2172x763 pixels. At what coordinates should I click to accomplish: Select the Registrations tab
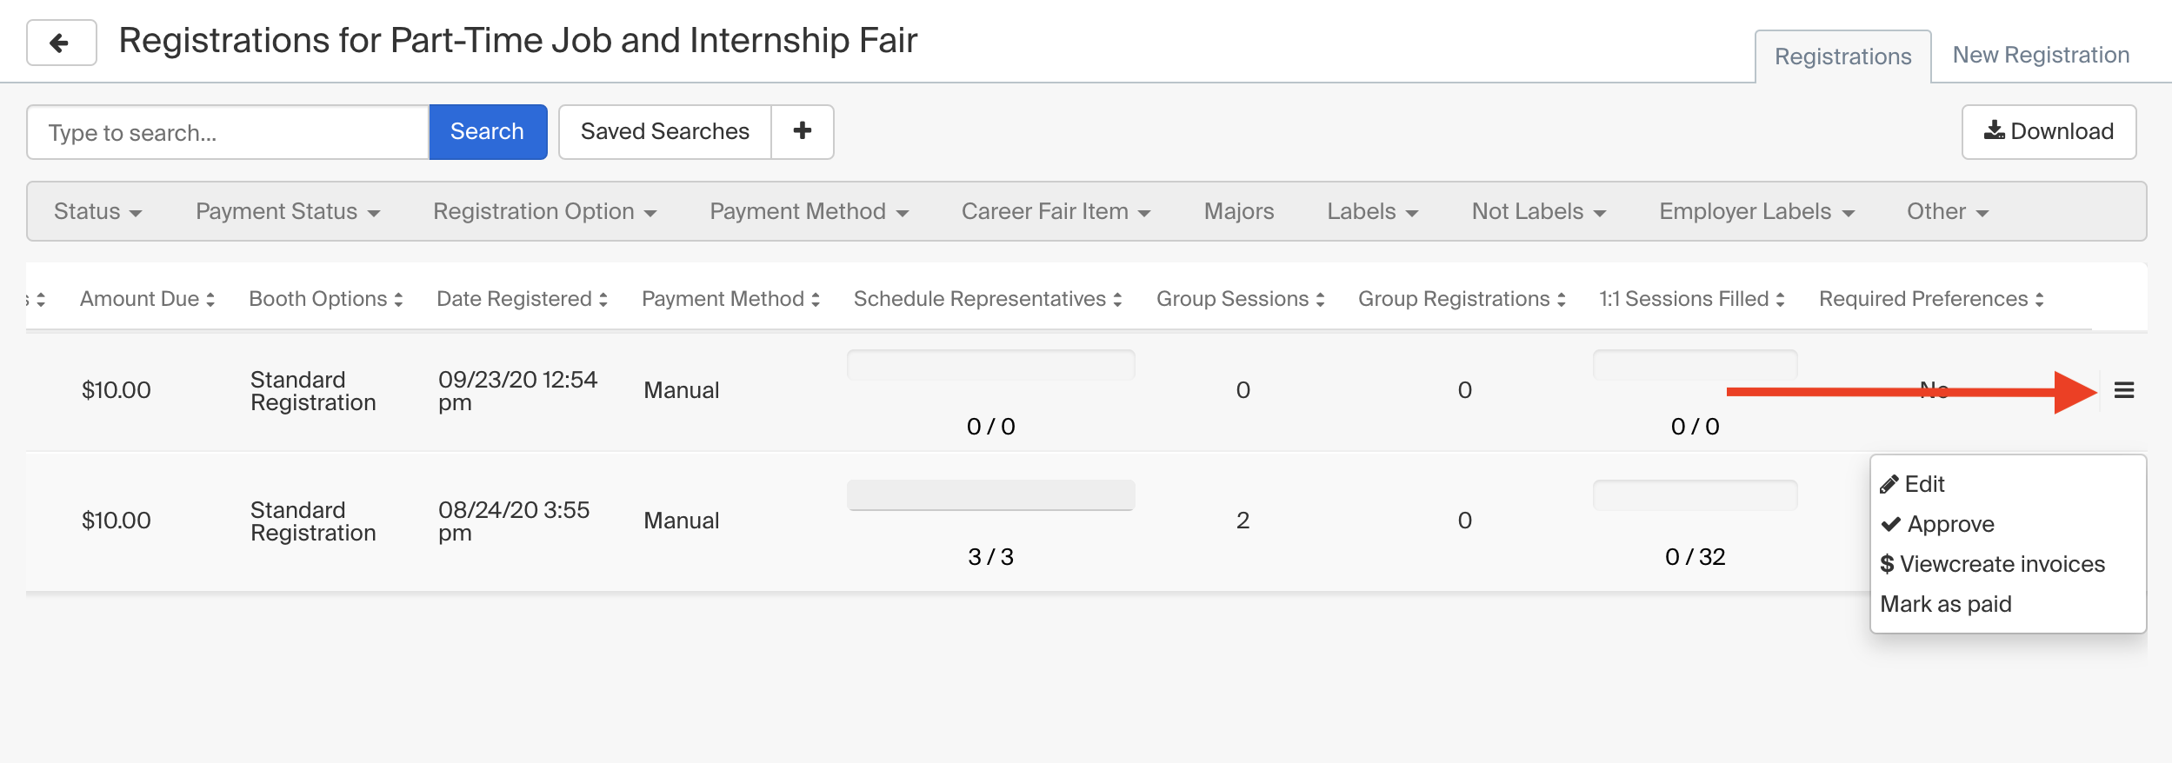tap(1842, 56)
